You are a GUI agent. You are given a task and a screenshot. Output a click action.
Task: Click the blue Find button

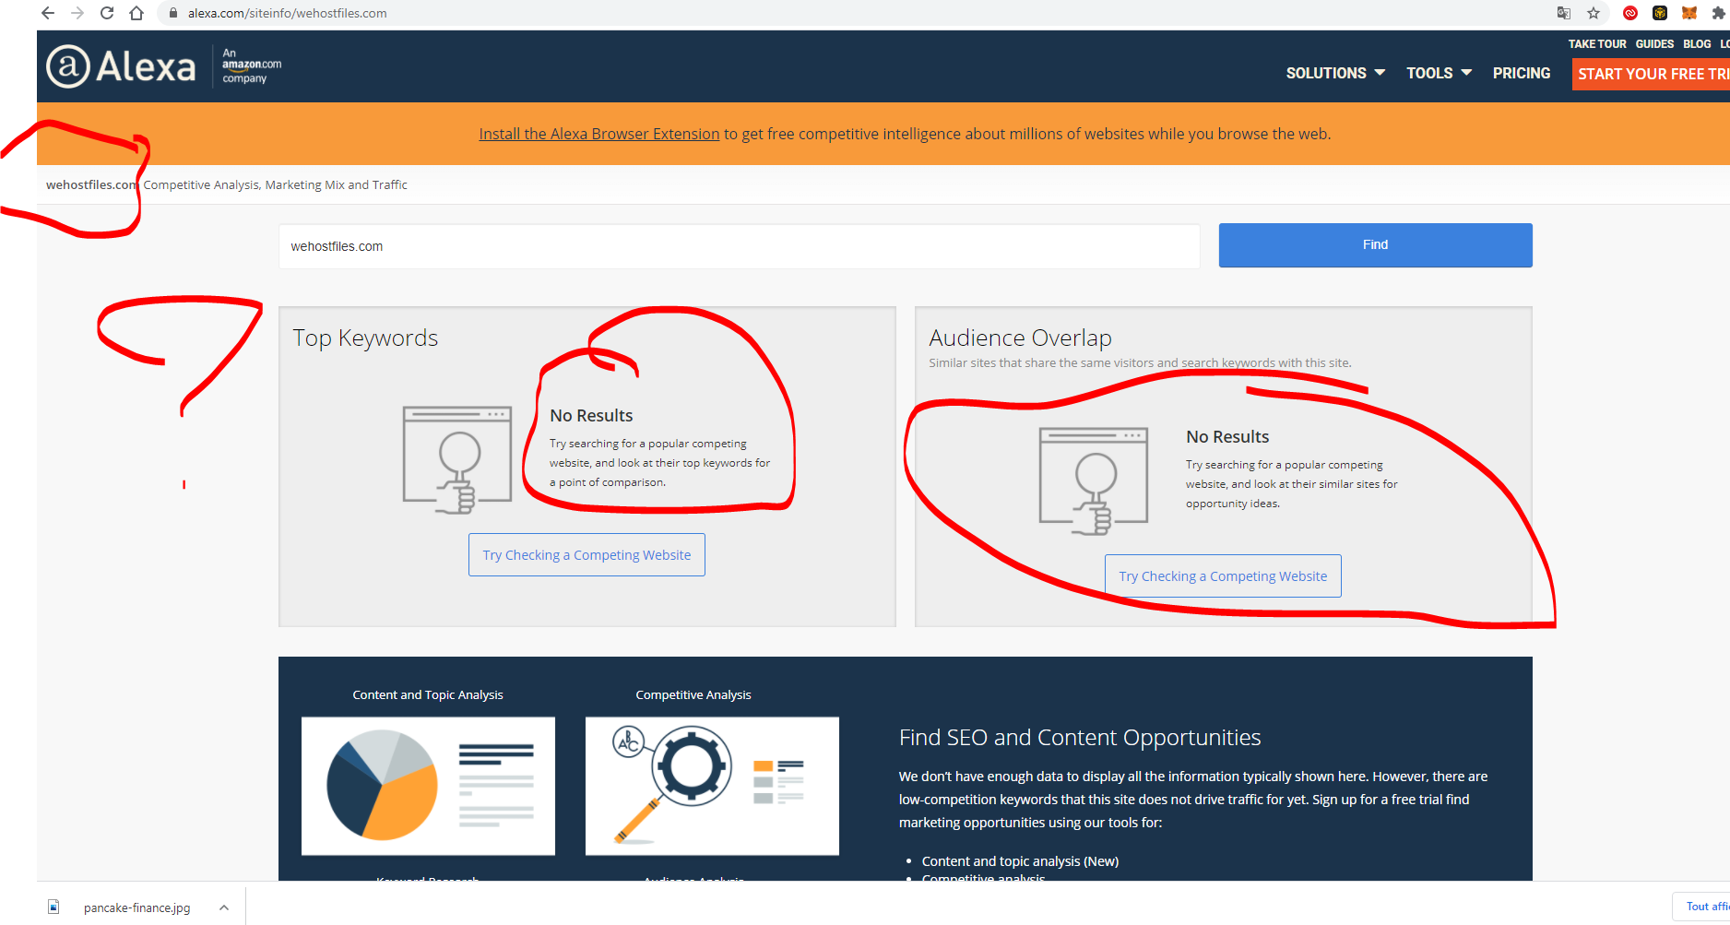[1375, 245]
